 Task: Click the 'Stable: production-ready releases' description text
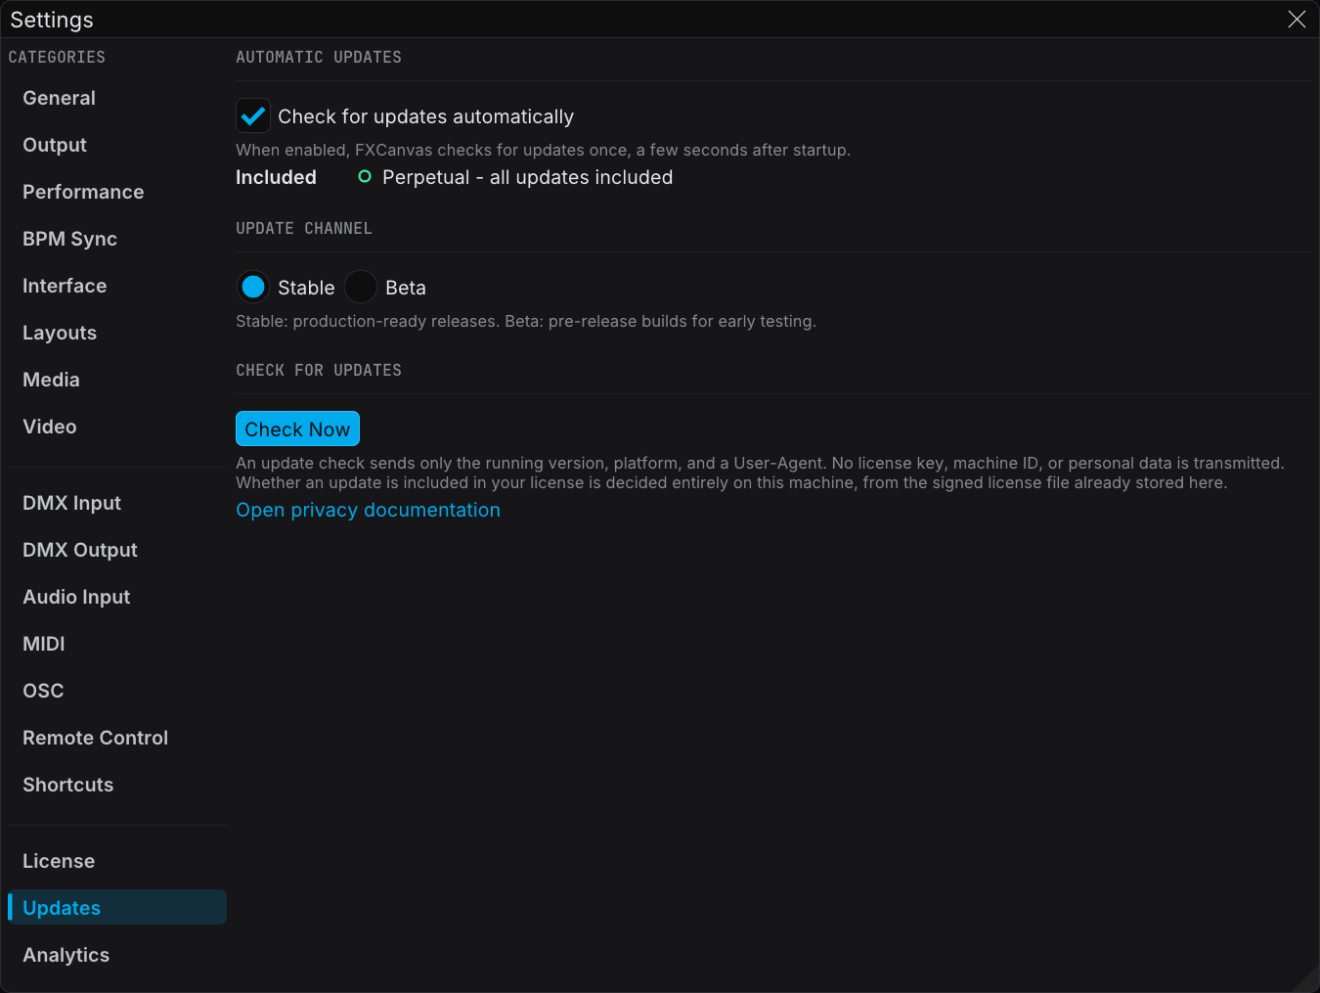(x=526, y=321)
